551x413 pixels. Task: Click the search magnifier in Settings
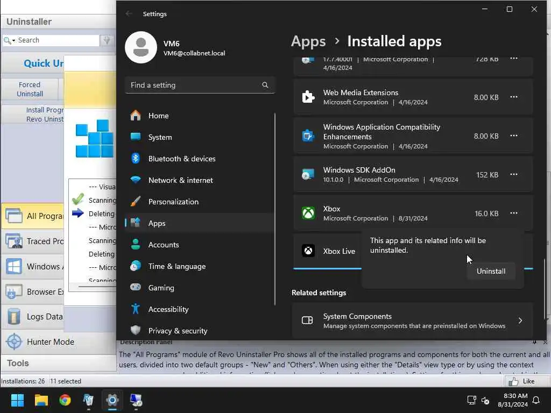coord(265,85)
